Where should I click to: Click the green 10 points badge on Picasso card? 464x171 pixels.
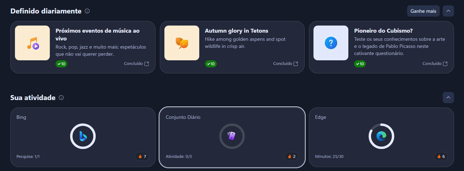point(360,64)
